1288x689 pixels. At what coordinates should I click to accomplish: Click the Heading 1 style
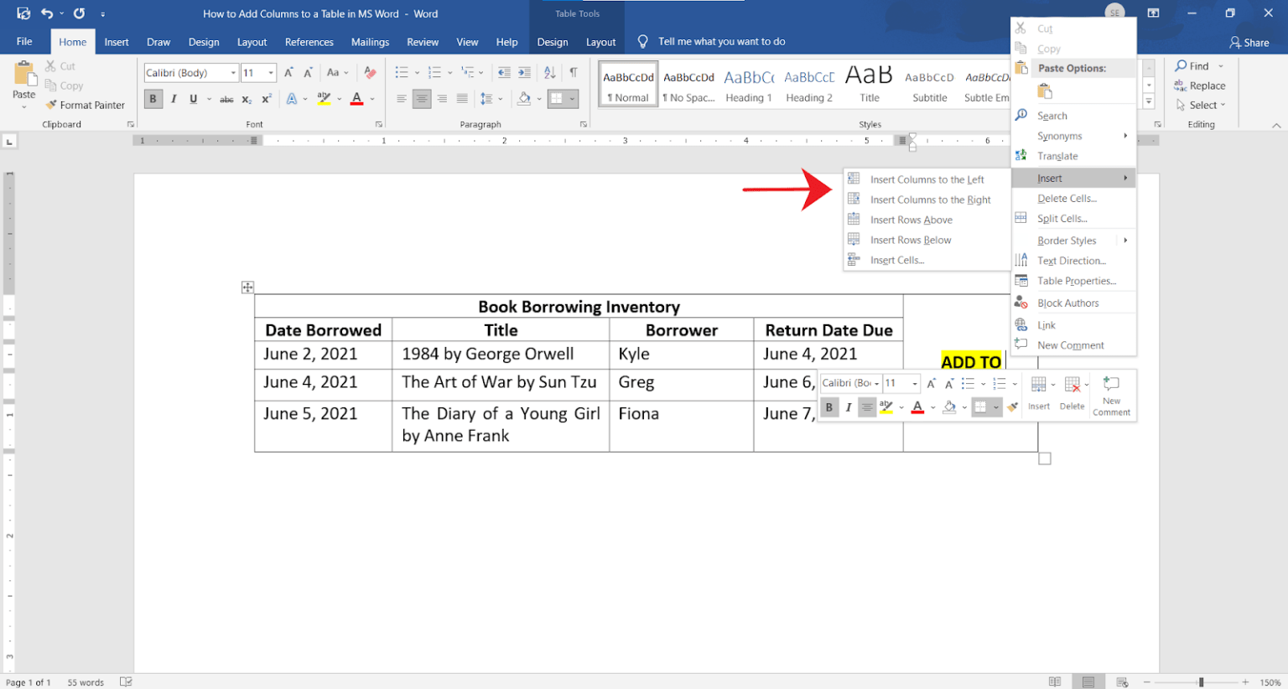(x=749, y=85)
